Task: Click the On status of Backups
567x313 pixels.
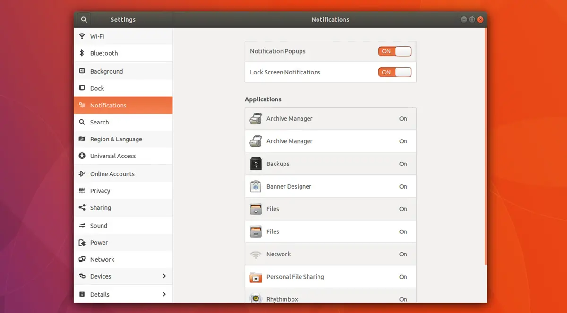Action: (x=403, y=164)
